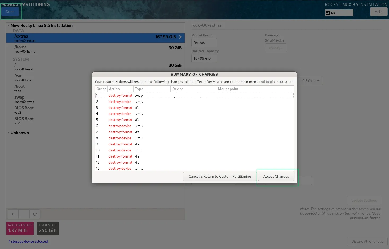Screen dimensions: 389x249
Task: Collapse New Rocky Linux 9.5 Installation tree
Action: [x=8, y=25]
